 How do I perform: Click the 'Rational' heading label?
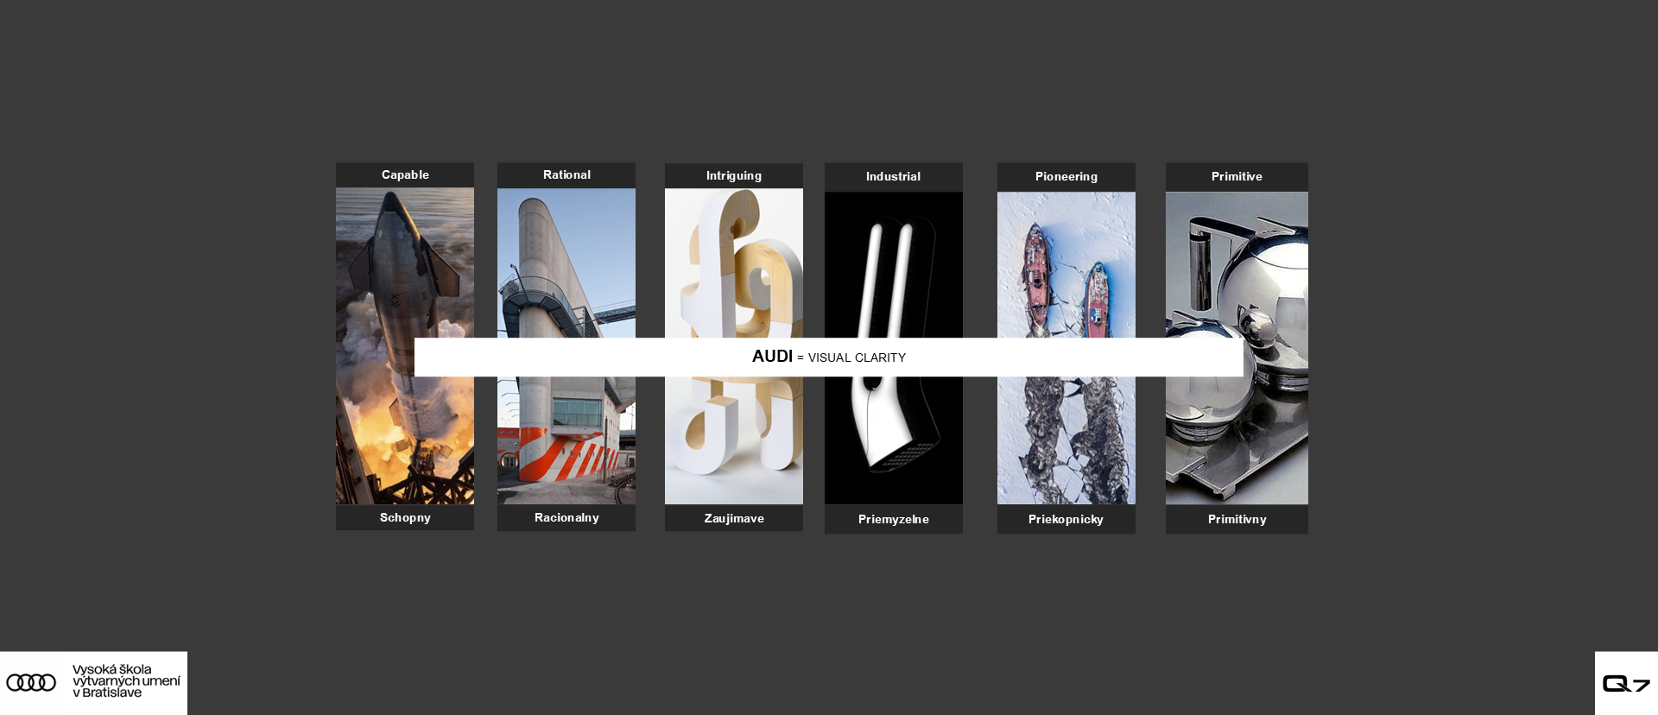click(566, 174)
